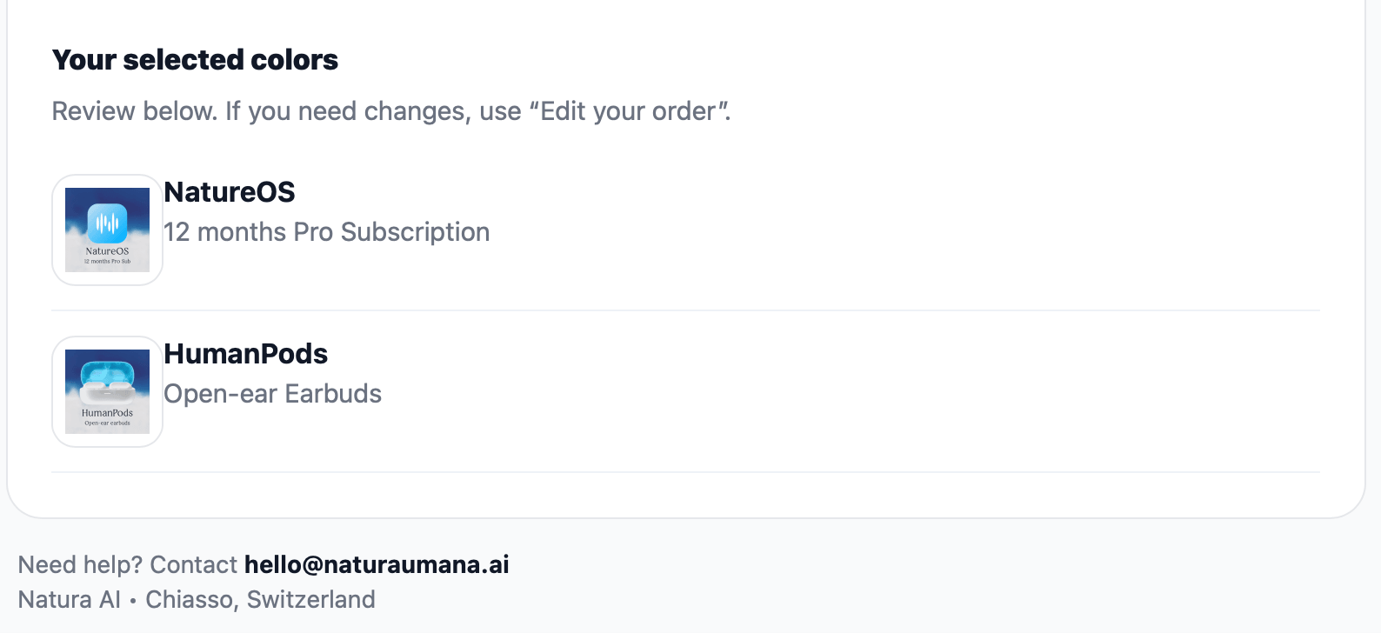
Task: Click the "Natura AI" footer text
Action: 70,600
